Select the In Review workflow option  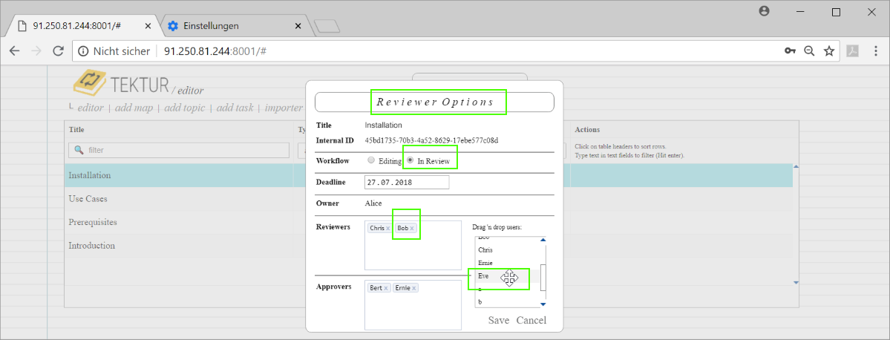tap(410, 160)
